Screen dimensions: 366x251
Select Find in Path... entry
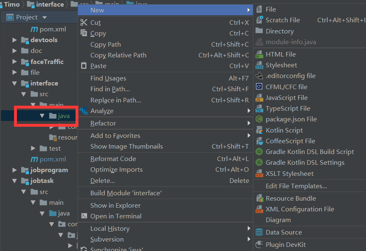(x=165, y=89)
